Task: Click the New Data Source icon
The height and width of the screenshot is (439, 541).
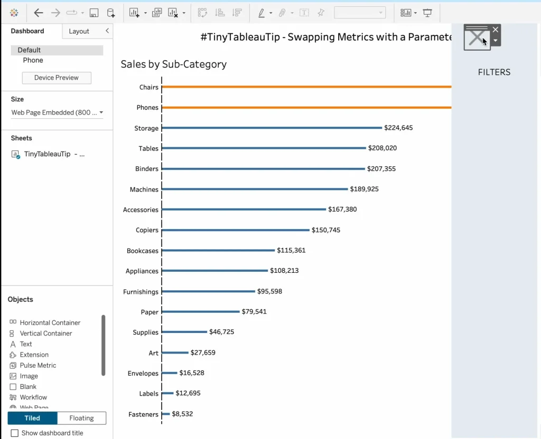Action: click(x=111, y=12)
